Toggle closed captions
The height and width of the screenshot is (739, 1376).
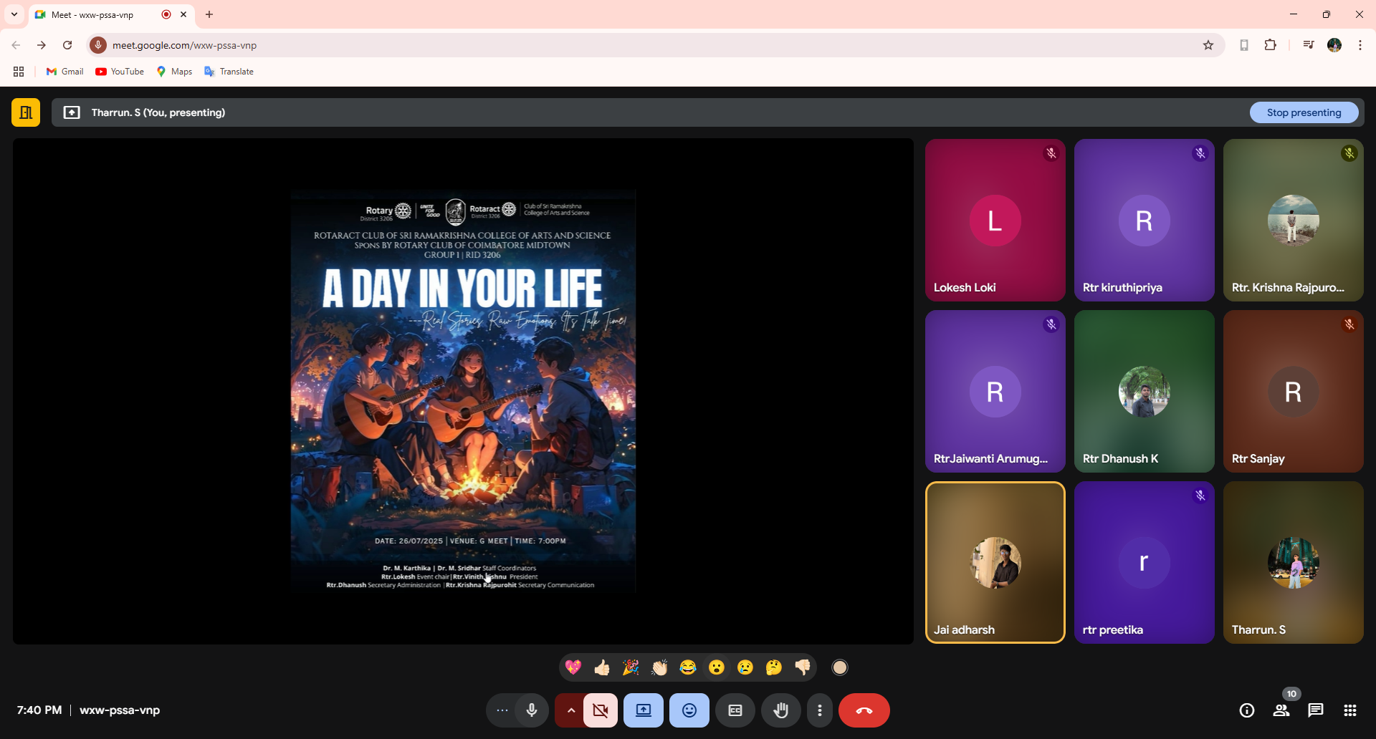point(735,710)
